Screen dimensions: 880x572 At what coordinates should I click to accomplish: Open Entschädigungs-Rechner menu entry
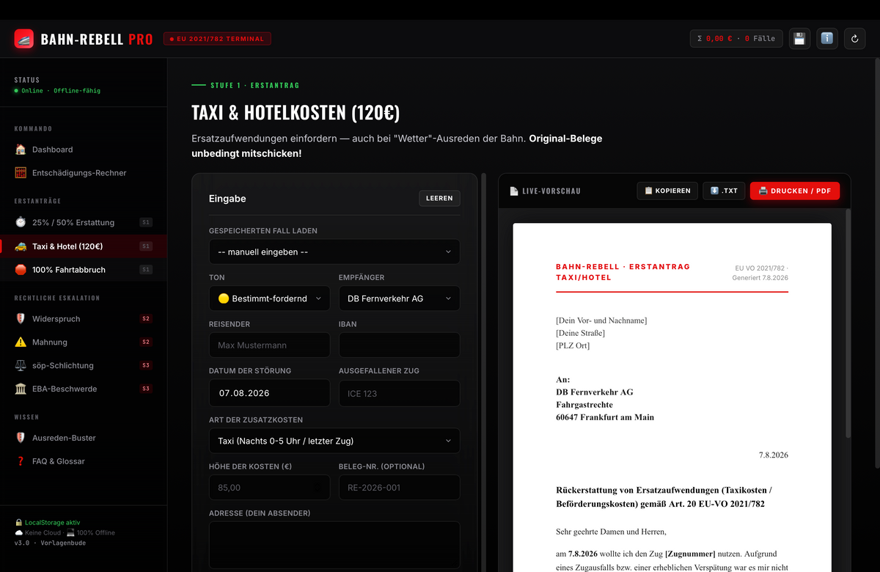(83, 173)
